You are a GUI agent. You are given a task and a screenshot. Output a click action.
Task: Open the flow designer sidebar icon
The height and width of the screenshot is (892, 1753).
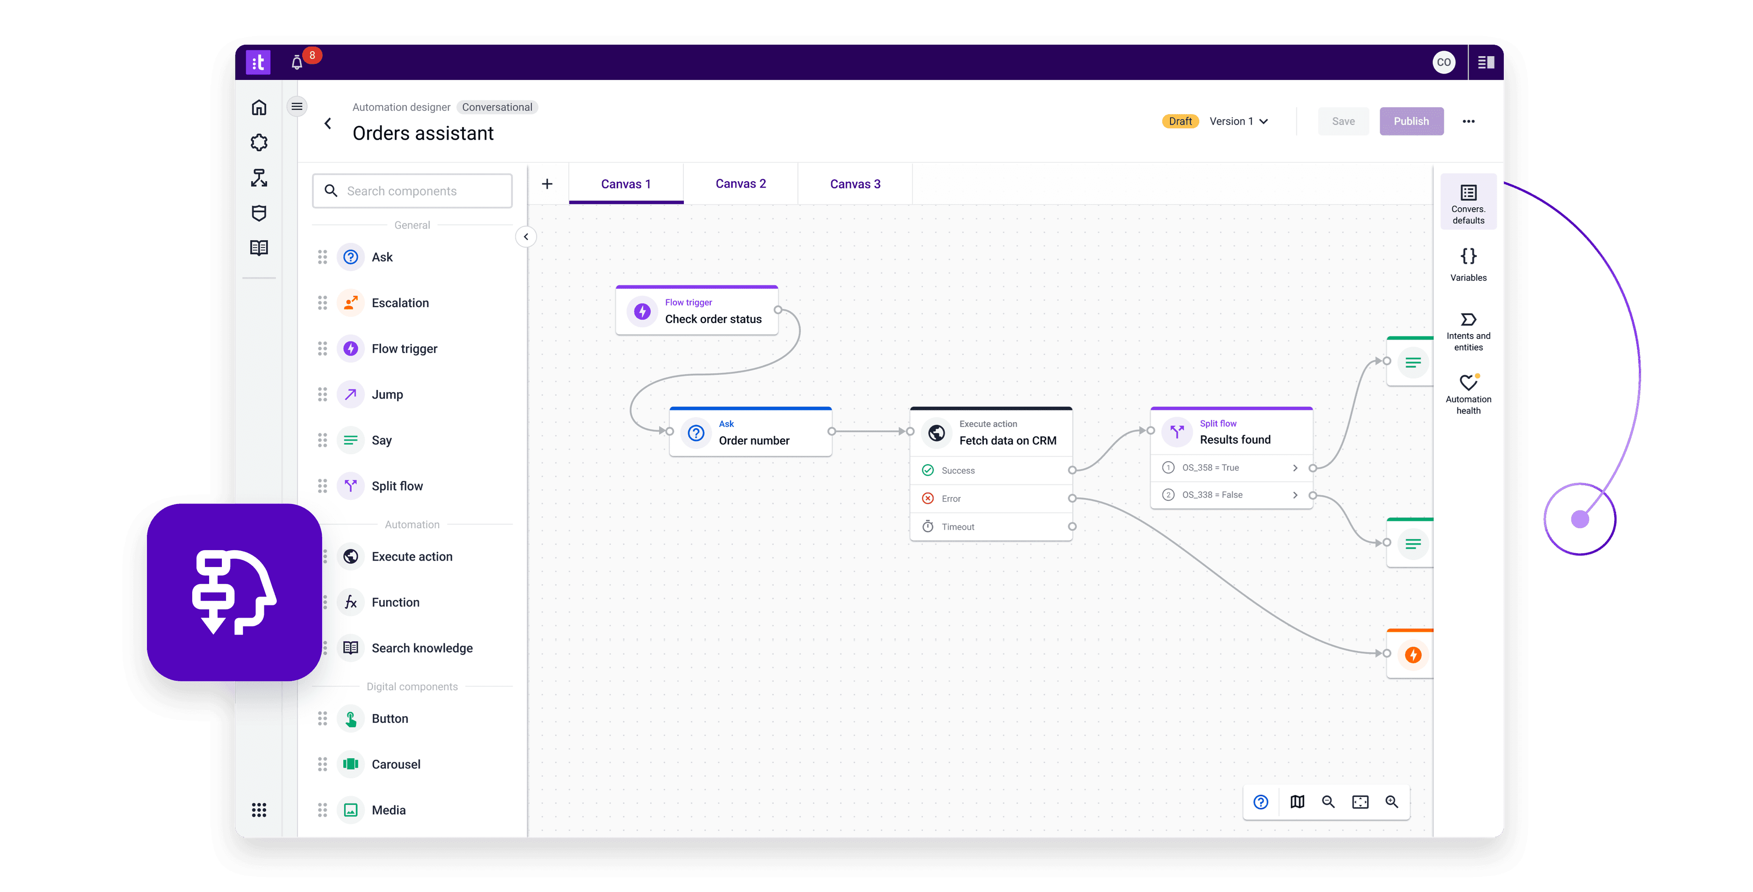[x=258, y=178]
